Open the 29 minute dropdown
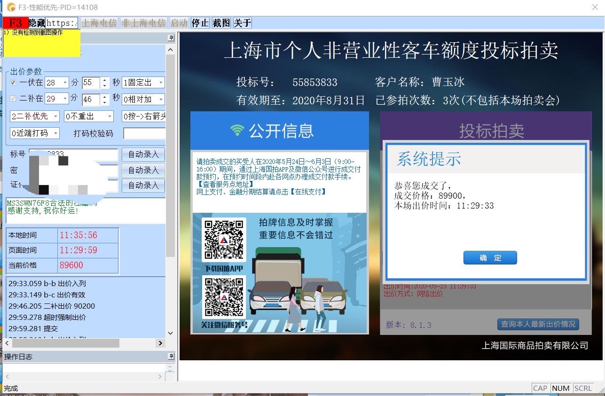605x396 pixels. click(x=65, y=99)
